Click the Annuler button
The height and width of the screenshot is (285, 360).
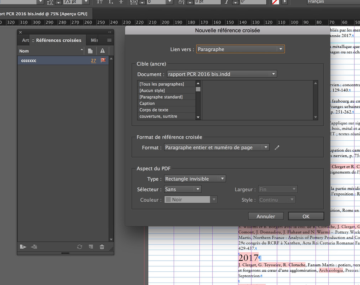[266, 216]
